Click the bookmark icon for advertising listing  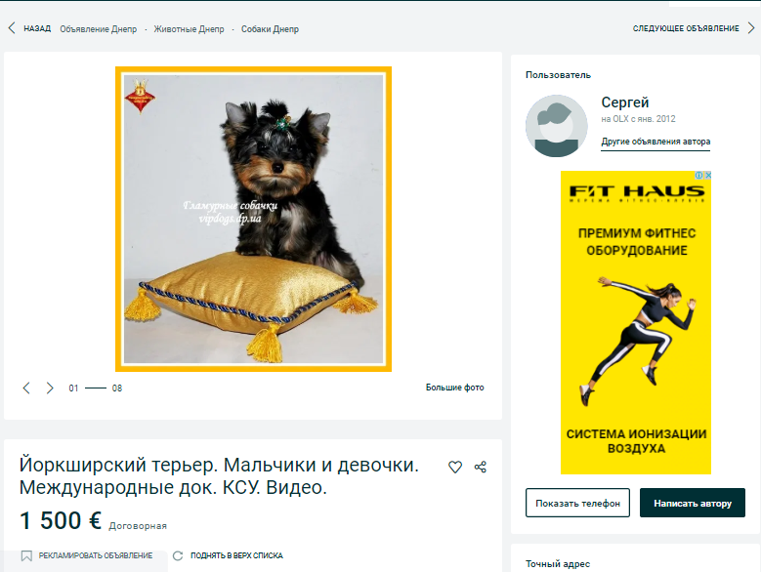26,555
